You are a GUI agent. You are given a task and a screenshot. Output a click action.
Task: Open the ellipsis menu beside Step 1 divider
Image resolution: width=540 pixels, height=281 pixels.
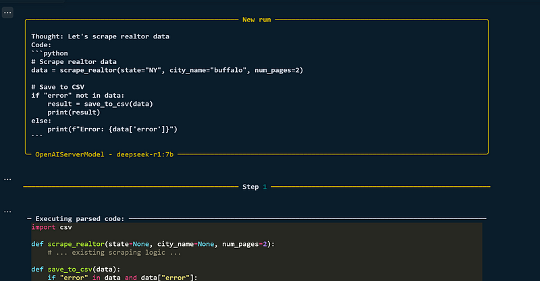7,179
